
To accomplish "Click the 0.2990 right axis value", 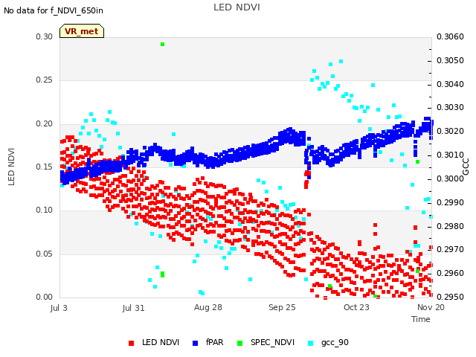I will click(450, 202).
